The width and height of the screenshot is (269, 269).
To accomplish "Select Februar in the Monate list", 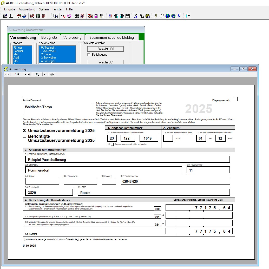I will coord(18,51).
